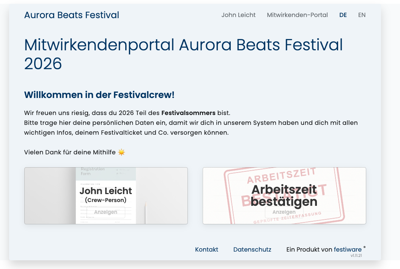This screenshot has width=400, height=269.
Task: Open the Arbeitszeit bestätigen card
Action: click(x=284, y=196)
